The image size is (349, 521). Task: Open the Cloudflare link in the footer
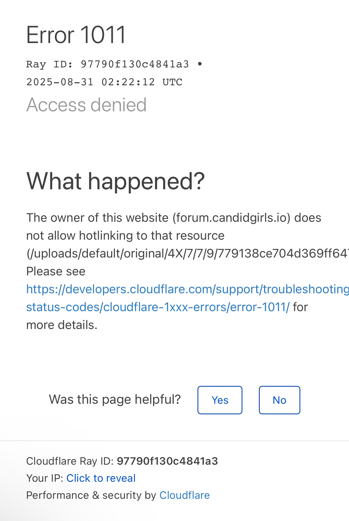click(x=185, y=495)
